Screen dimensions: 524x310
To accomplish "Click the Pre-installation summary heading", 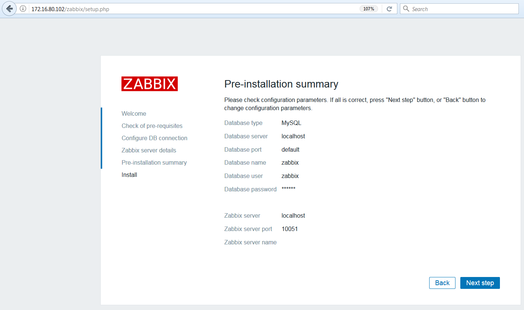I will point(281,84).
